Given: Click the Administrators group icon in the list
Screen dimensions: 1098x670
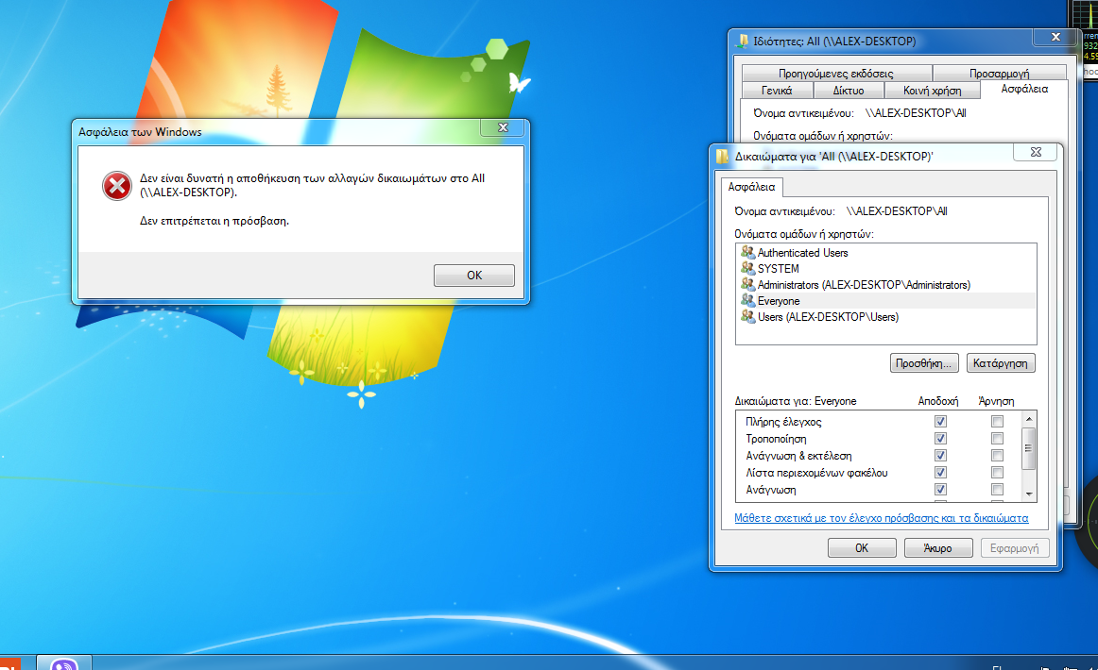Looking at the screenshot, I should click(x=747, y=285).
